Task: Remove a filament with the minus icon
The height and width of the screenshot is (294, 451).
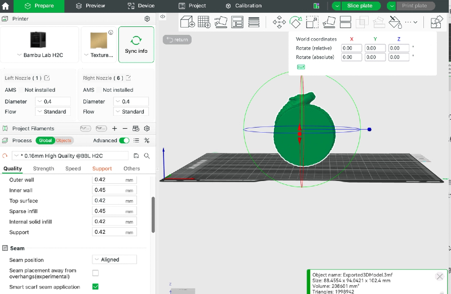Action: click(x=125, y=129)
